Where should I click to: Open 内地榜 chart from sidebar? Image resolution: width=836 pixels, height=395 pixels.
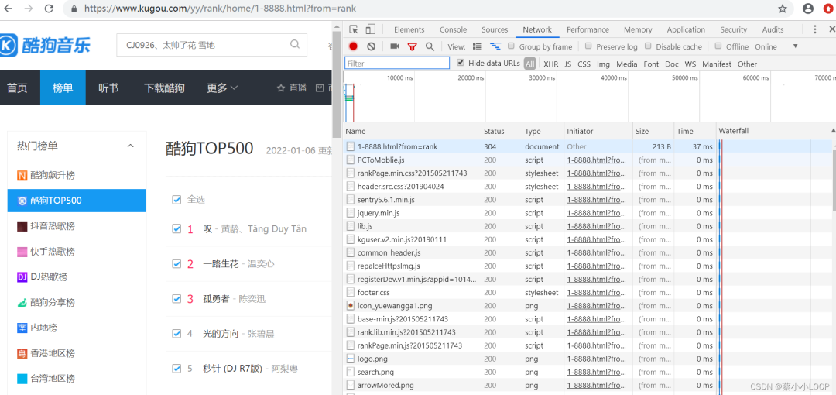tap(38, 328)
